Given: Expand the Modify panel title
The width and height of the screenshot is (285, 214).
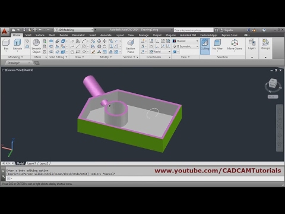Looking at the screenshot, I should point(106,57).
